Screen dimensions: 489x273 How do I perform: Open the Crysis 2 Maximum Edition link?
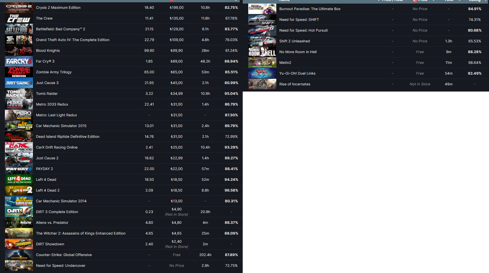click(58, 7)
